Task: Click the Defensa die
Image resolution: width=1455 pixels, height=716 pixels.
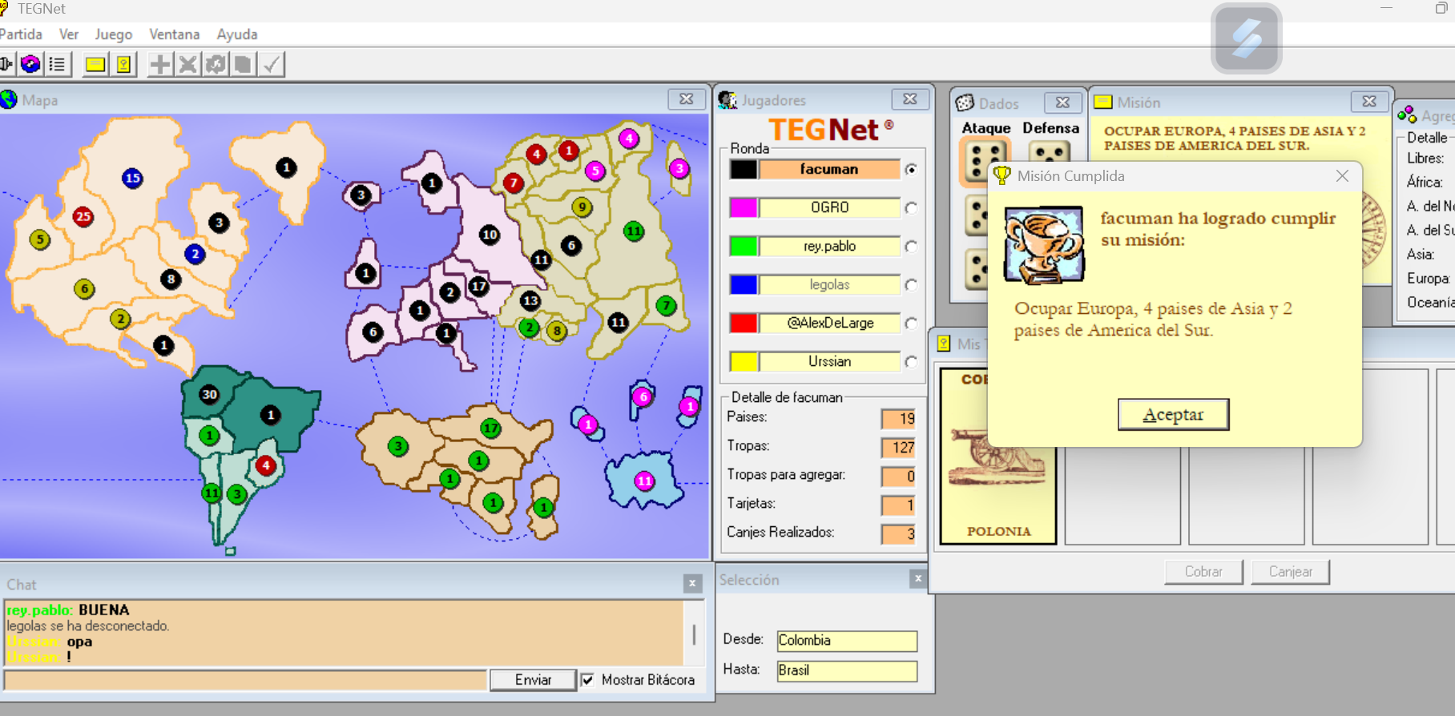Action: pyautogui.click(x=1049, y=152)
